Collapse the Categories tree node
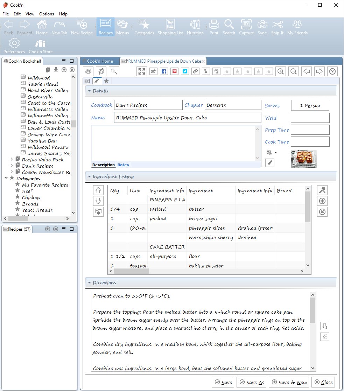344x391 pixels. click(x=6, y=178)
